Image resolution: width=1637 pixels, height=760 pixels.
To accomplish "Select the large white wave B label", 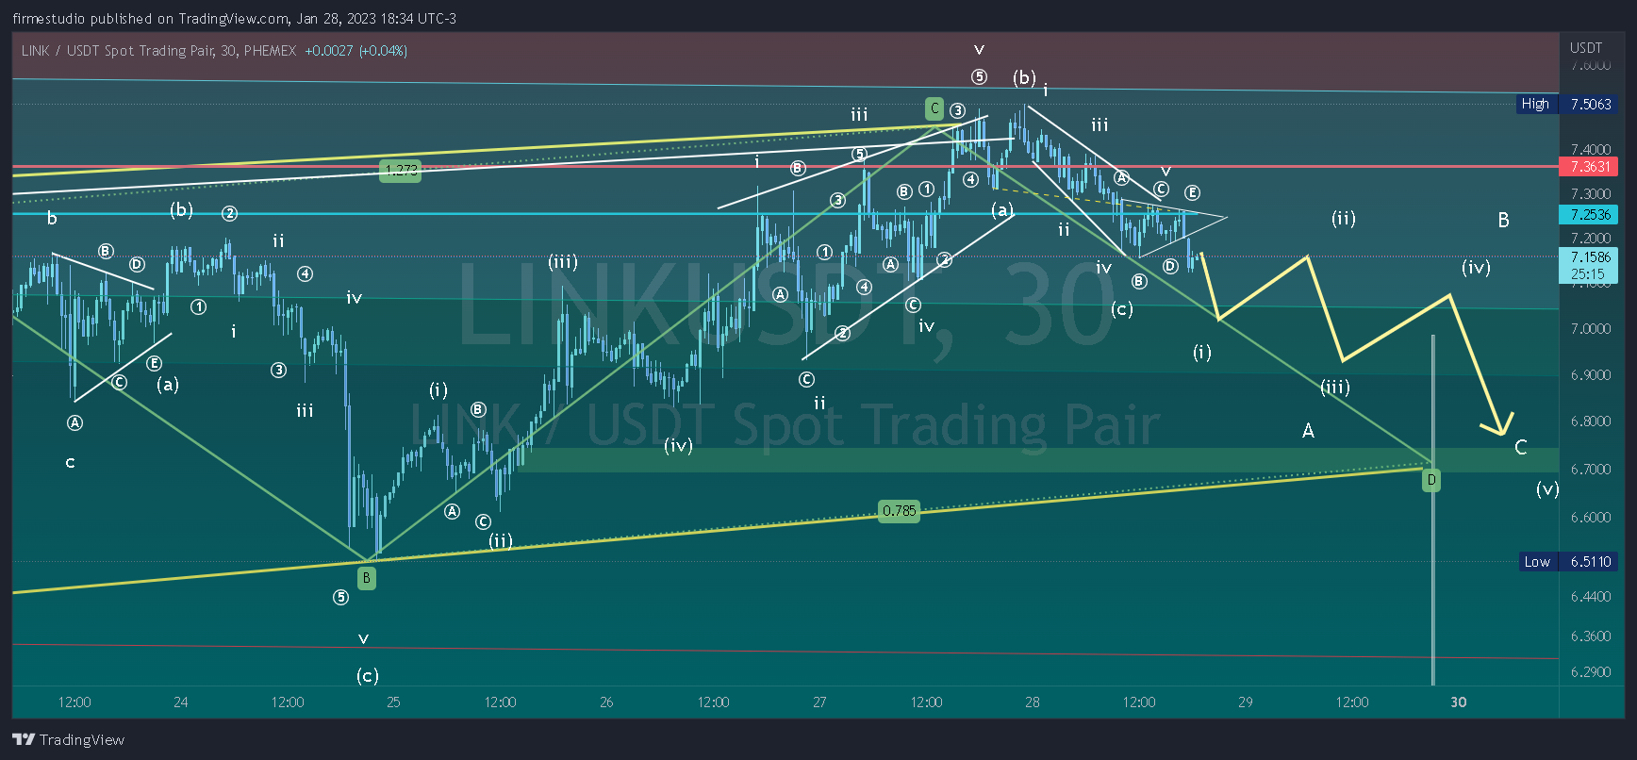I will pyautogui.click(x=1503, y=220).
